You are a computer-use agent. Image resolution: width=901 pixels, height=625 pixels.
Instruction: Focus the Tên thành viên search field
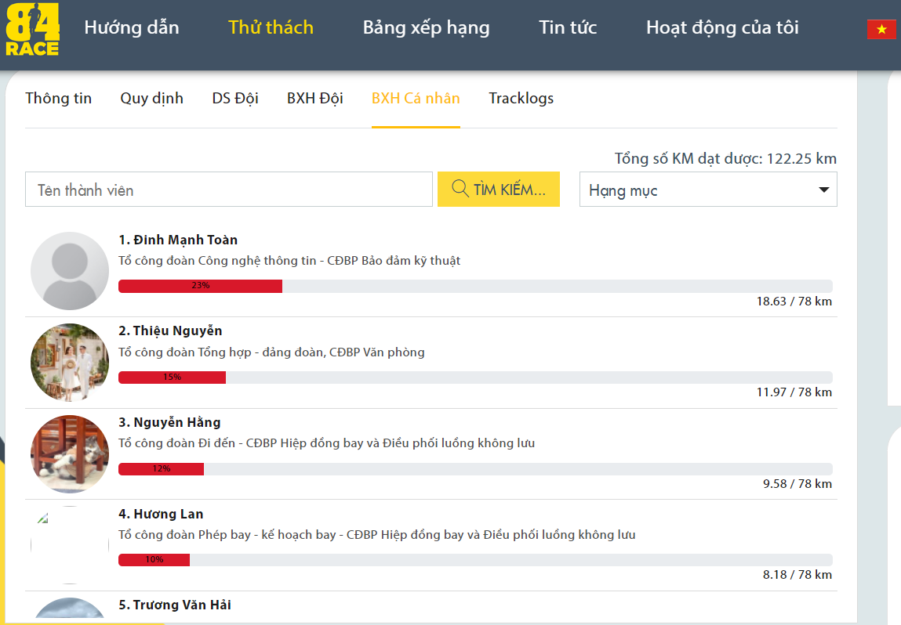pos(228,190)
